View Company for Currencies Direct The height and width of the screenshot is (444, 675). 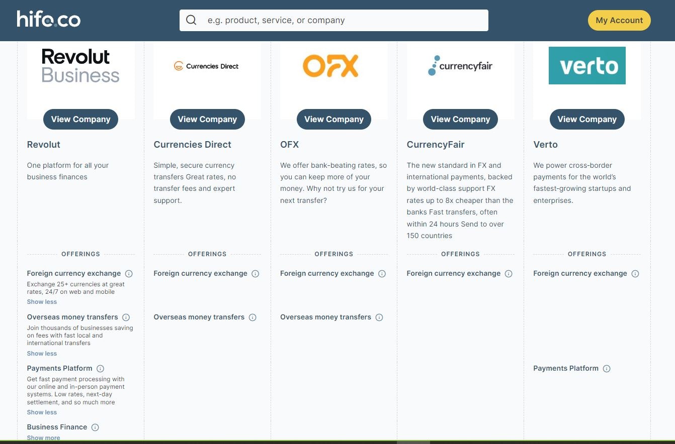(x=207, y=120)
